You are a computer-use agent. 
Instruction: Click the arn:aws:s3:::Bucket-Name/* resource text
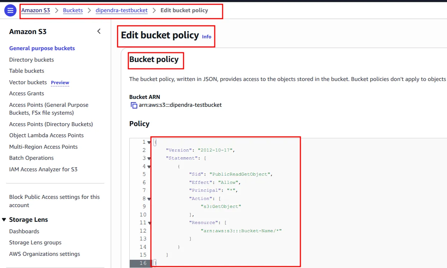241,231
